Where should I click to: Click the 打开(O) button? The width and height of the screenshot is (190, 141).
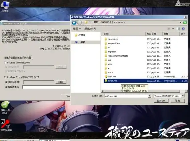point(161,101)
